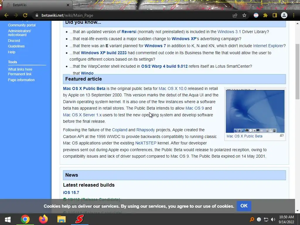Open the Windows 3.1 link
The height and width of the screenshot is (225, 300).
point(229,32)
